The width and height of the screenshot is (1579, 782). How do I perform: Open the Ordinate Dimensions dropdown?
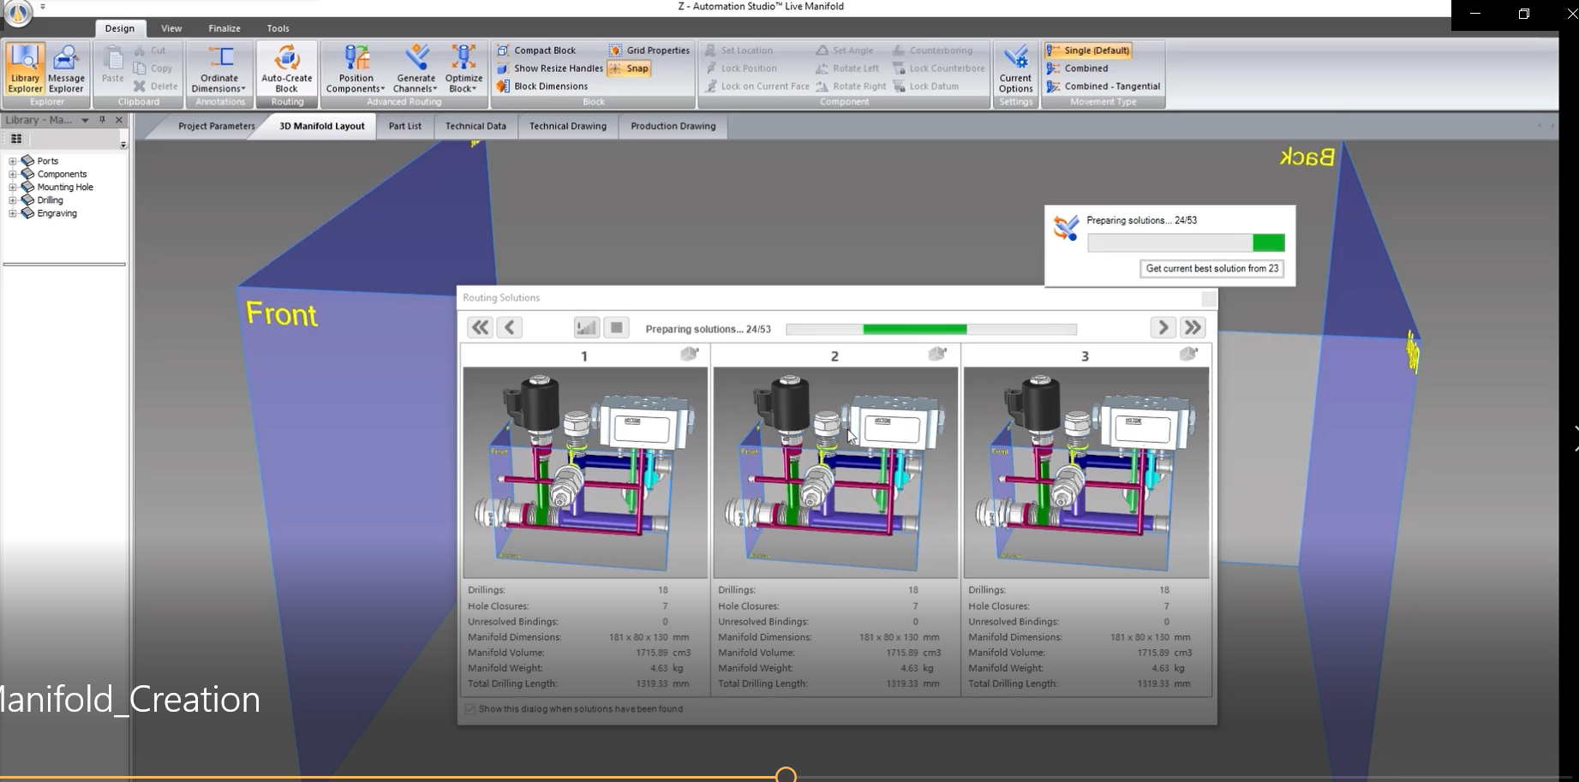tap(219, 69)
